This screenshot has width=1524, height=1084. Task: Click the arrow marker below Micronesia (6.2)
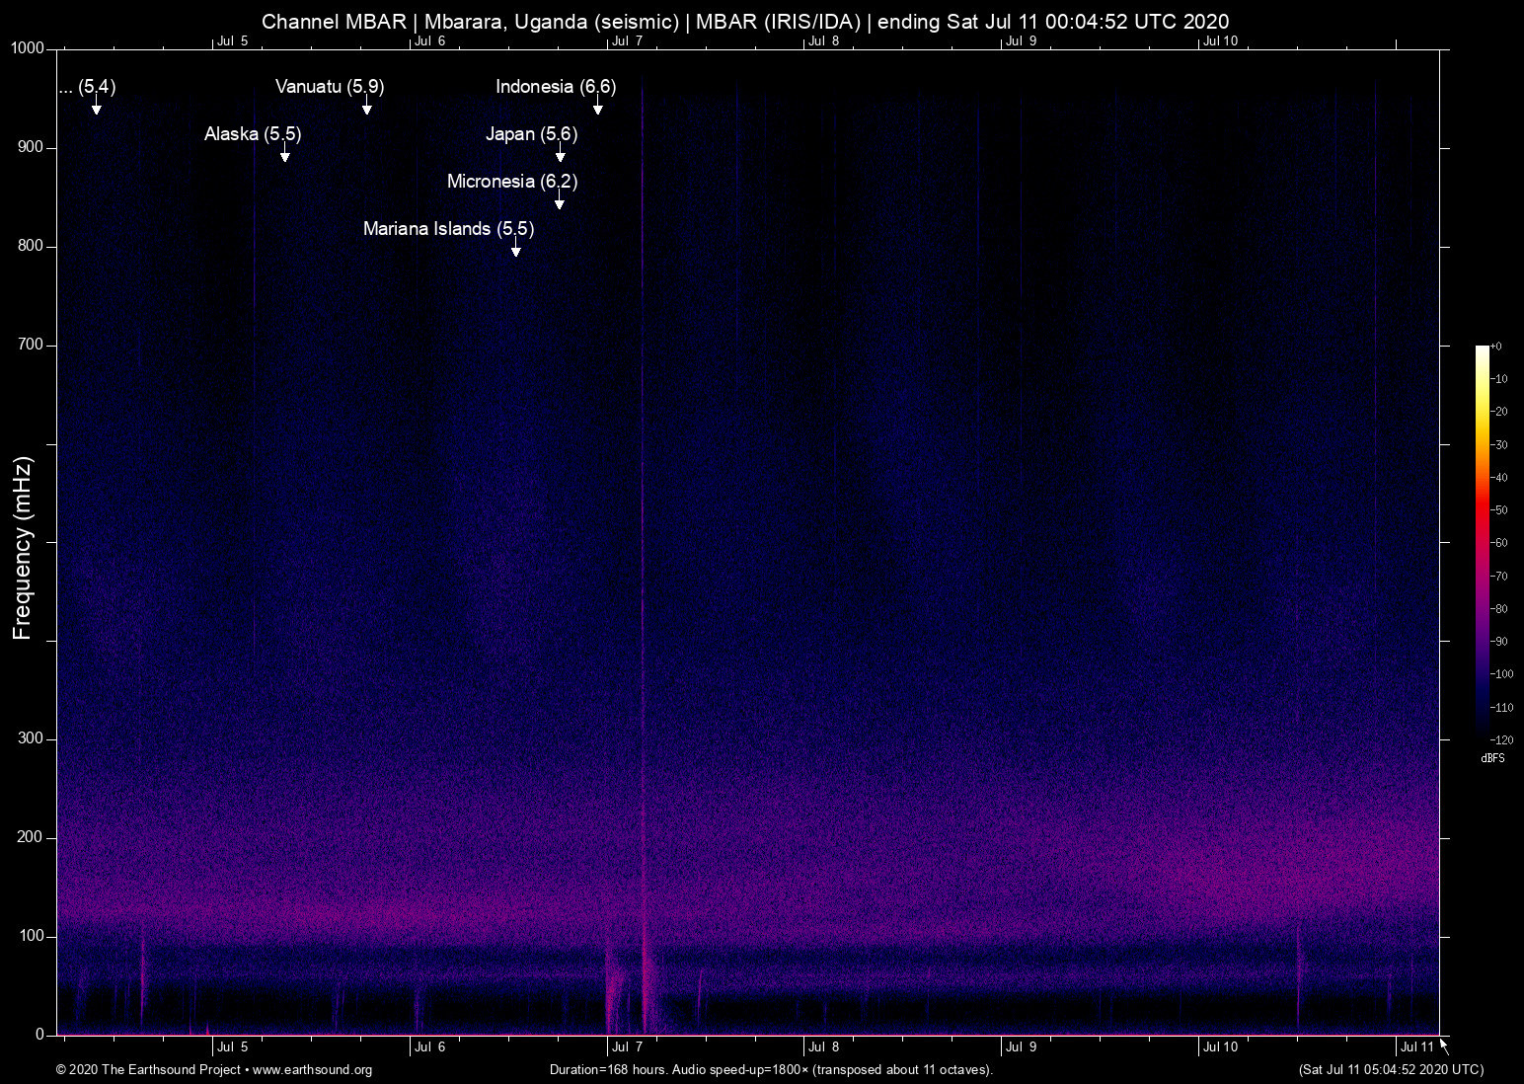coord(560,201)
